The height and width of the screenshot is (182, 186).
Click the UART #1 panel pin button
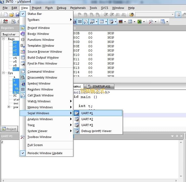pos(177,136)
